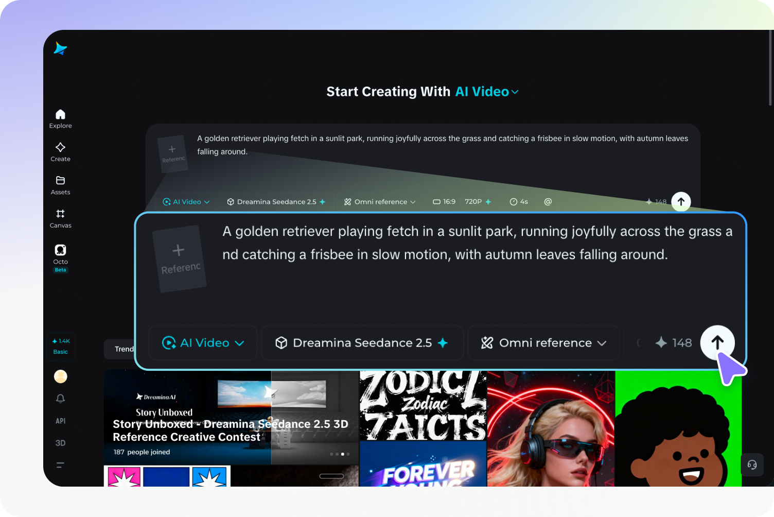Open the Assets folder in the sidebar

pyautogui.click(x=60, y=185)
